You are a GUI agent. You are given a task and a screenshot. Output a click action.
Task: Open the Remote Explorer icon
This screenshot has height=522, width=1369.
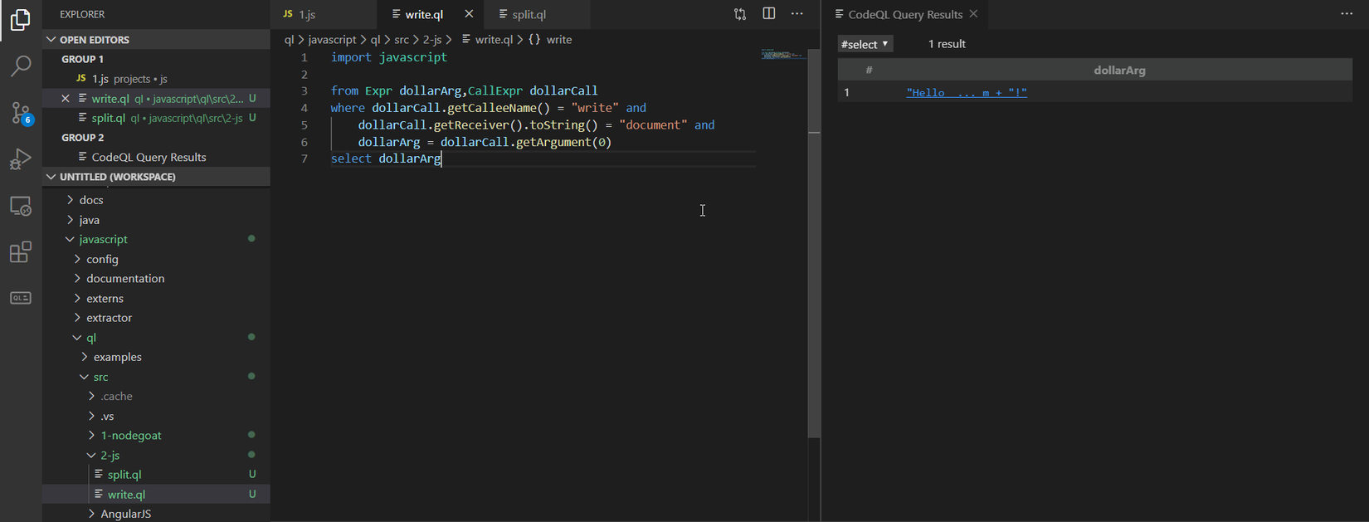click(21, 206)
